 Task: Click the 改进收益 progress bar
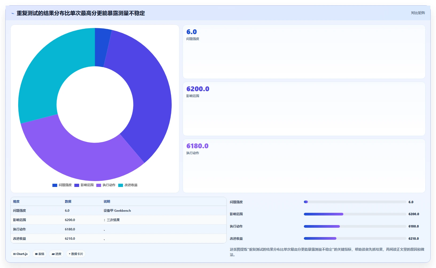[x=355, y=238]
